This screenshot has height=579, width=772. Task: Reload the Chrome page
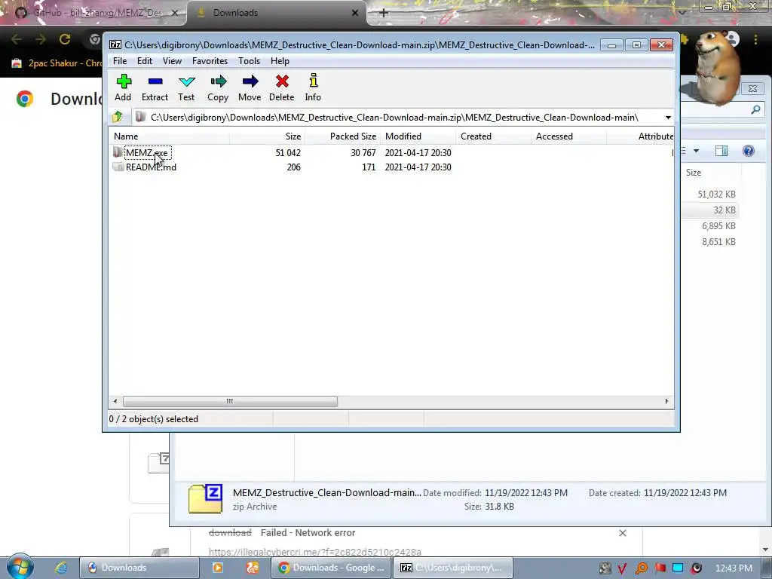[x=65, y=39]
